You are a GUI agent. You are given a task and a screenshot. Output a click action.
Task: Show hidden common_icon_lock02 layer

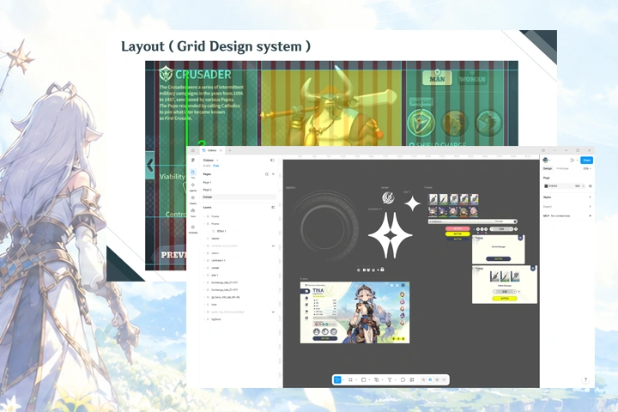tap(273, 245)
